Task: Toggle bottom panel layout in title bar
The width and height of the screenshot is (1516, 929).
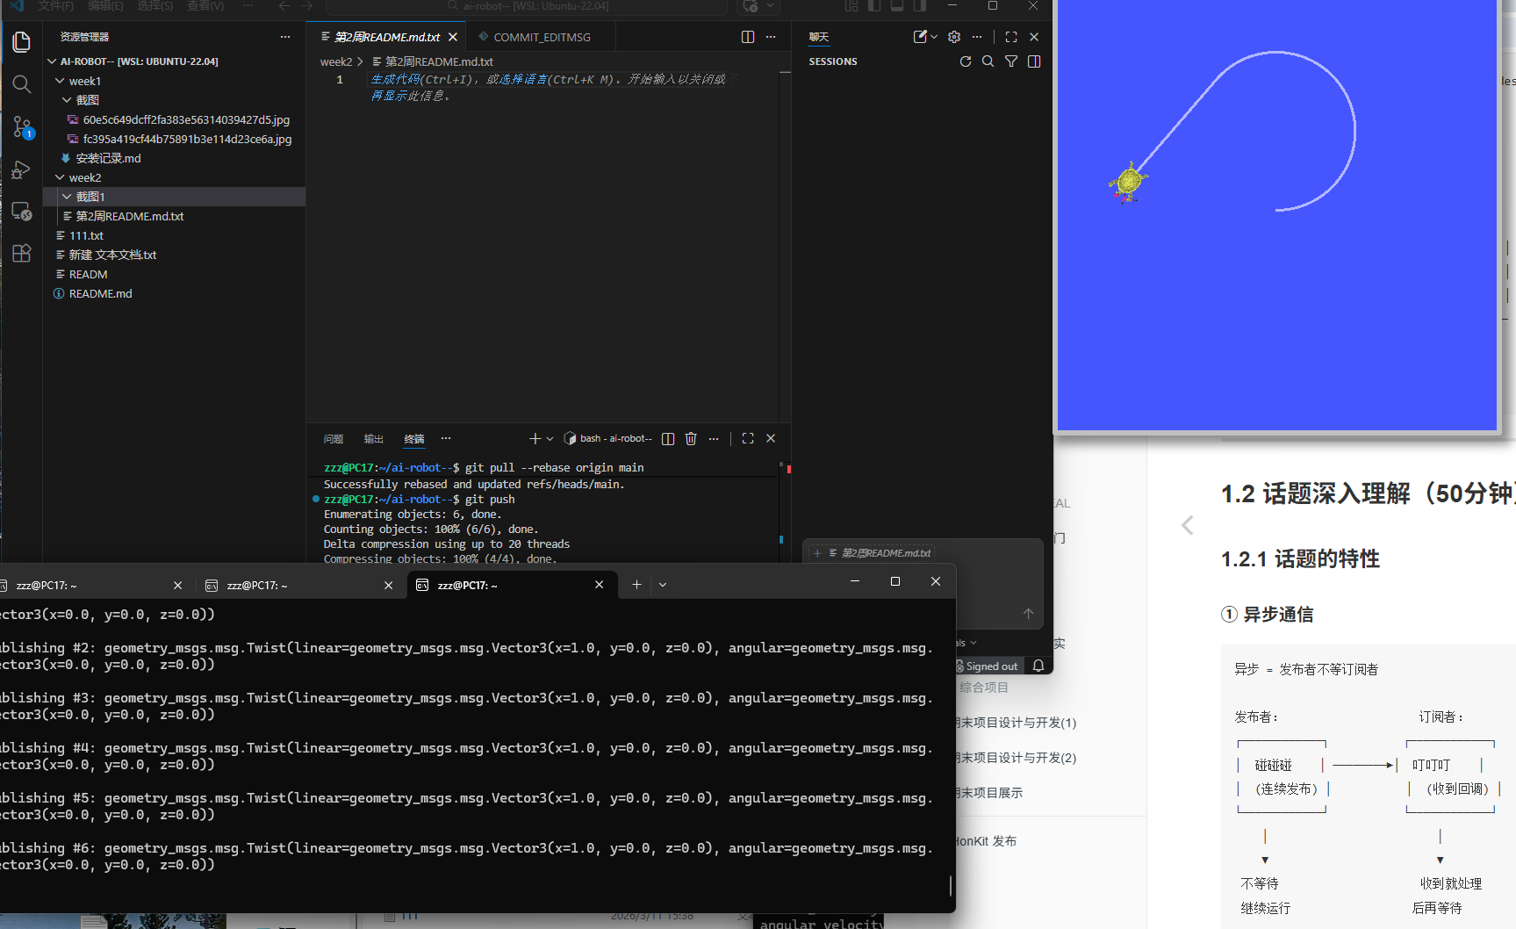Action: pos(897,6)
